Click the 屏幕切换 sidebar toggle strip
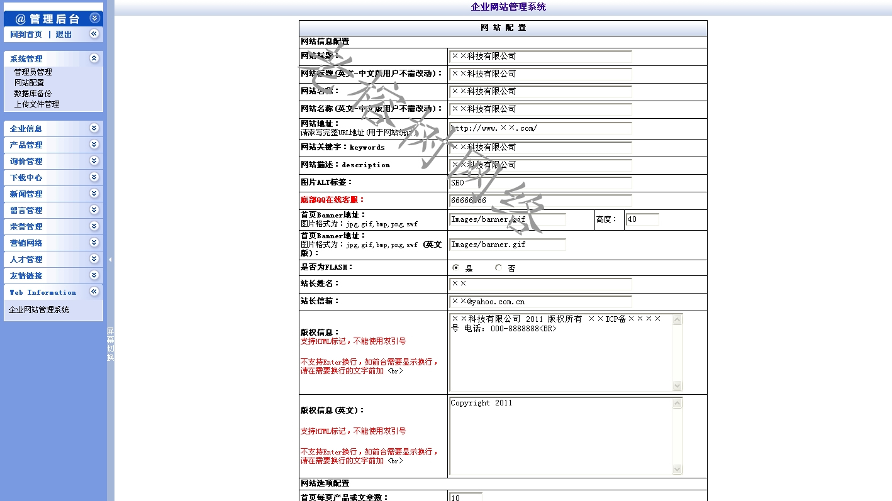892x501 pixels. coord(110,344)
